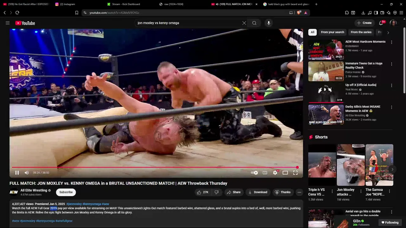Reload the page
Viewport: 406px width, 228px height.
coord(17,13)
